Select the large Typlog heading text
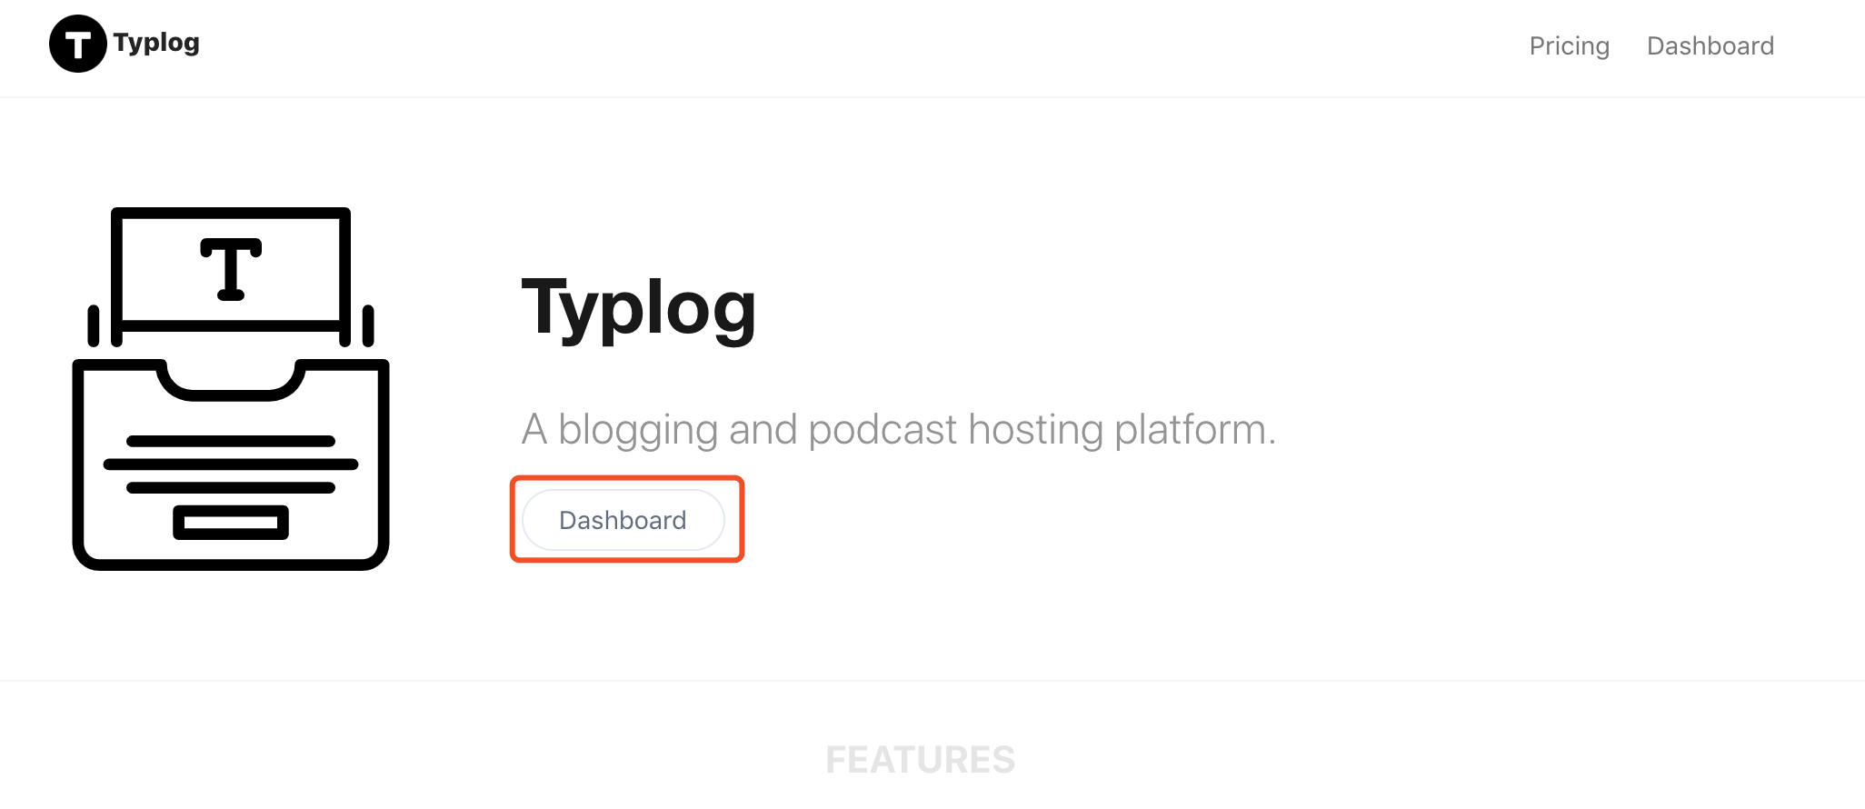The image size is (1865, 809). pos(639,309)
